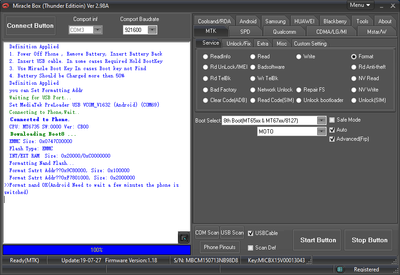
Task: Click the 100% progress bar
Action: (96, 250)
